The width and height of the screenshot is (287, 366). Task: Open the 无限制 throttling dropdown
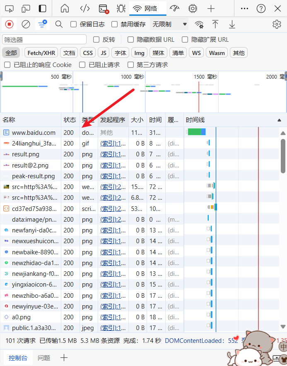point(169,24)
